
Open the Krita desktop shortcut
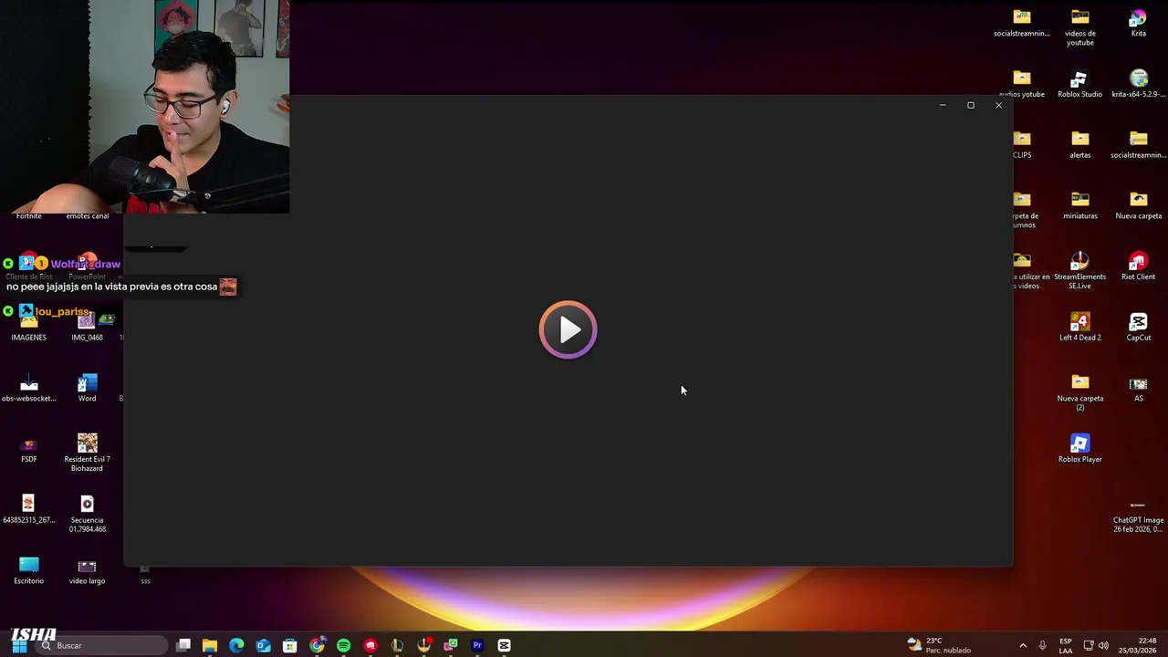pyautogui.click(x=1138, y=24)
